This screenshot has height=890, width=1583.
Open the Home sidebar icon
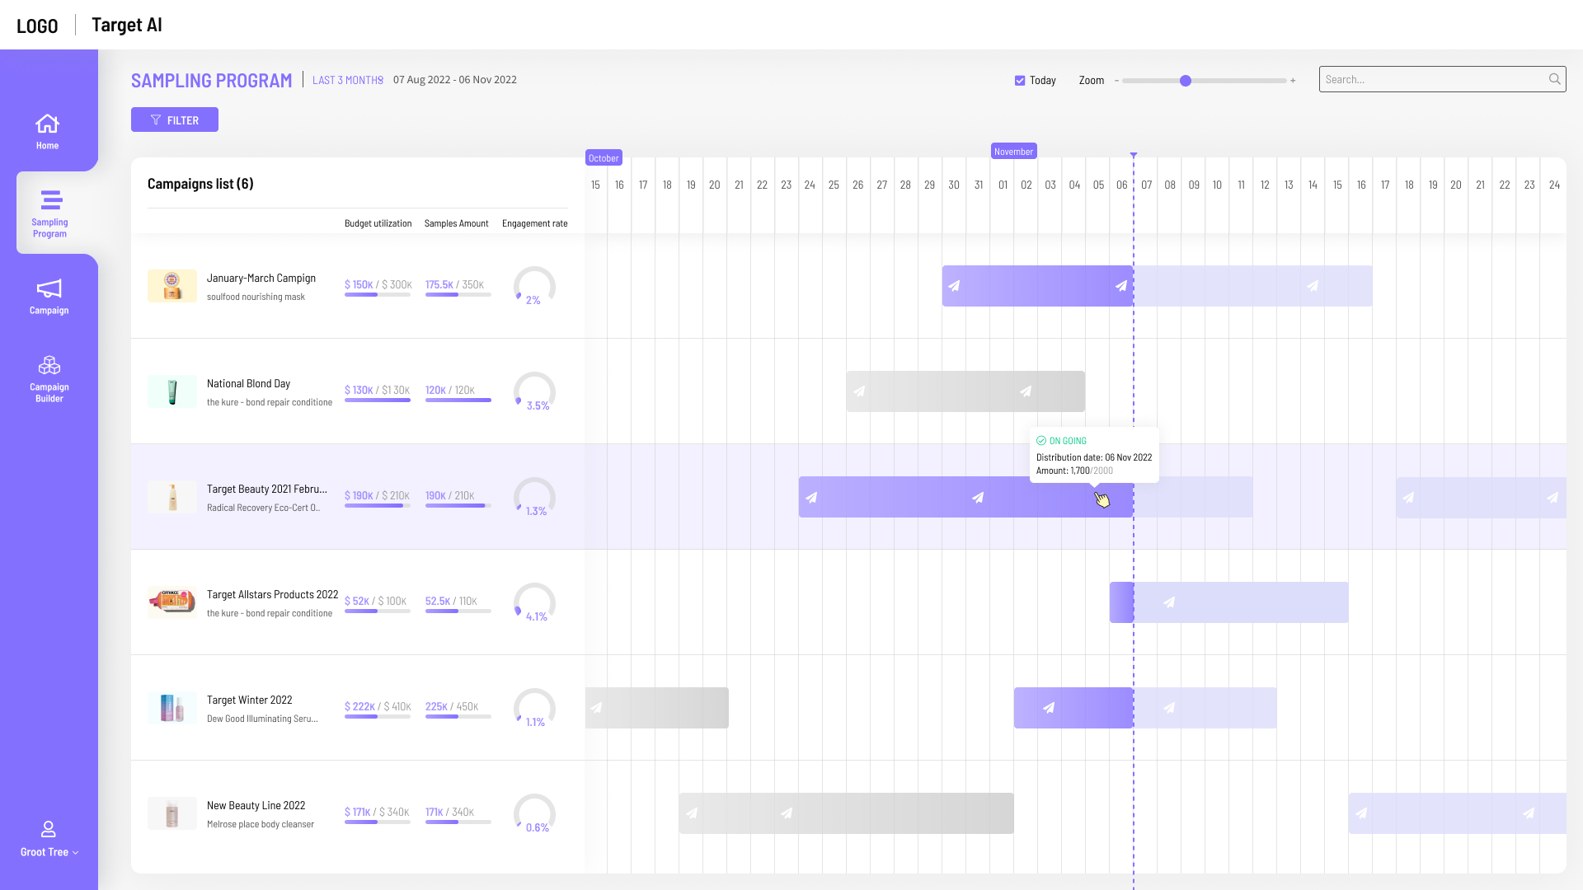click(47, 124)
